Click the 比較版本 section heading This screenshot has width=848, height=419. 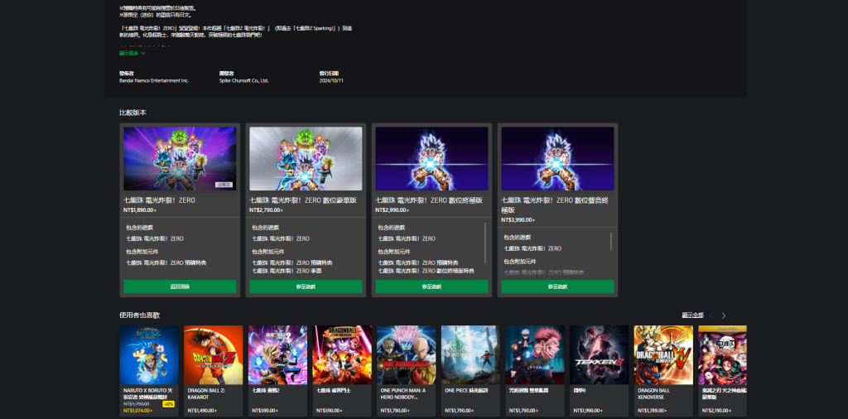coord(132,113)
